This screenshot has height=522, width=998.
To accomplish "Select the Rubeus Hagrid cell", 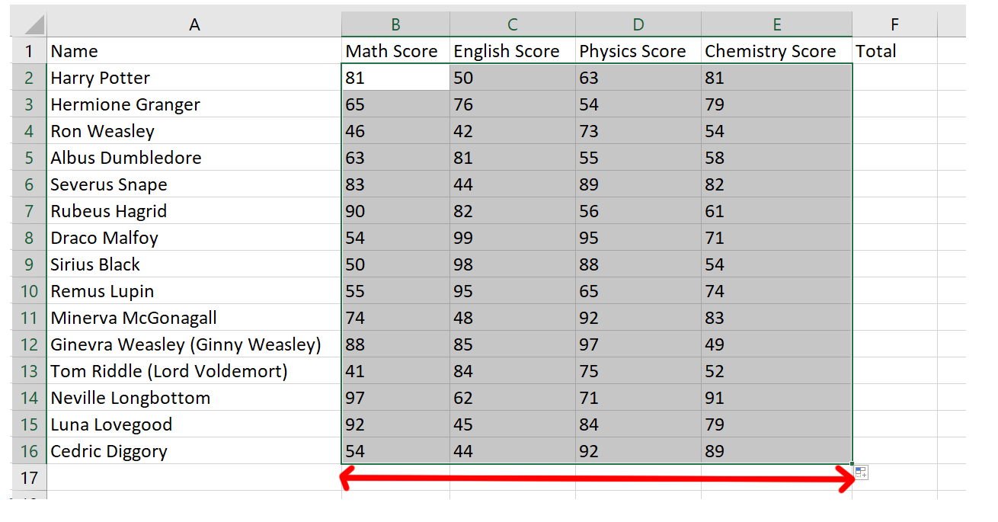I will [x=194, y=211].
